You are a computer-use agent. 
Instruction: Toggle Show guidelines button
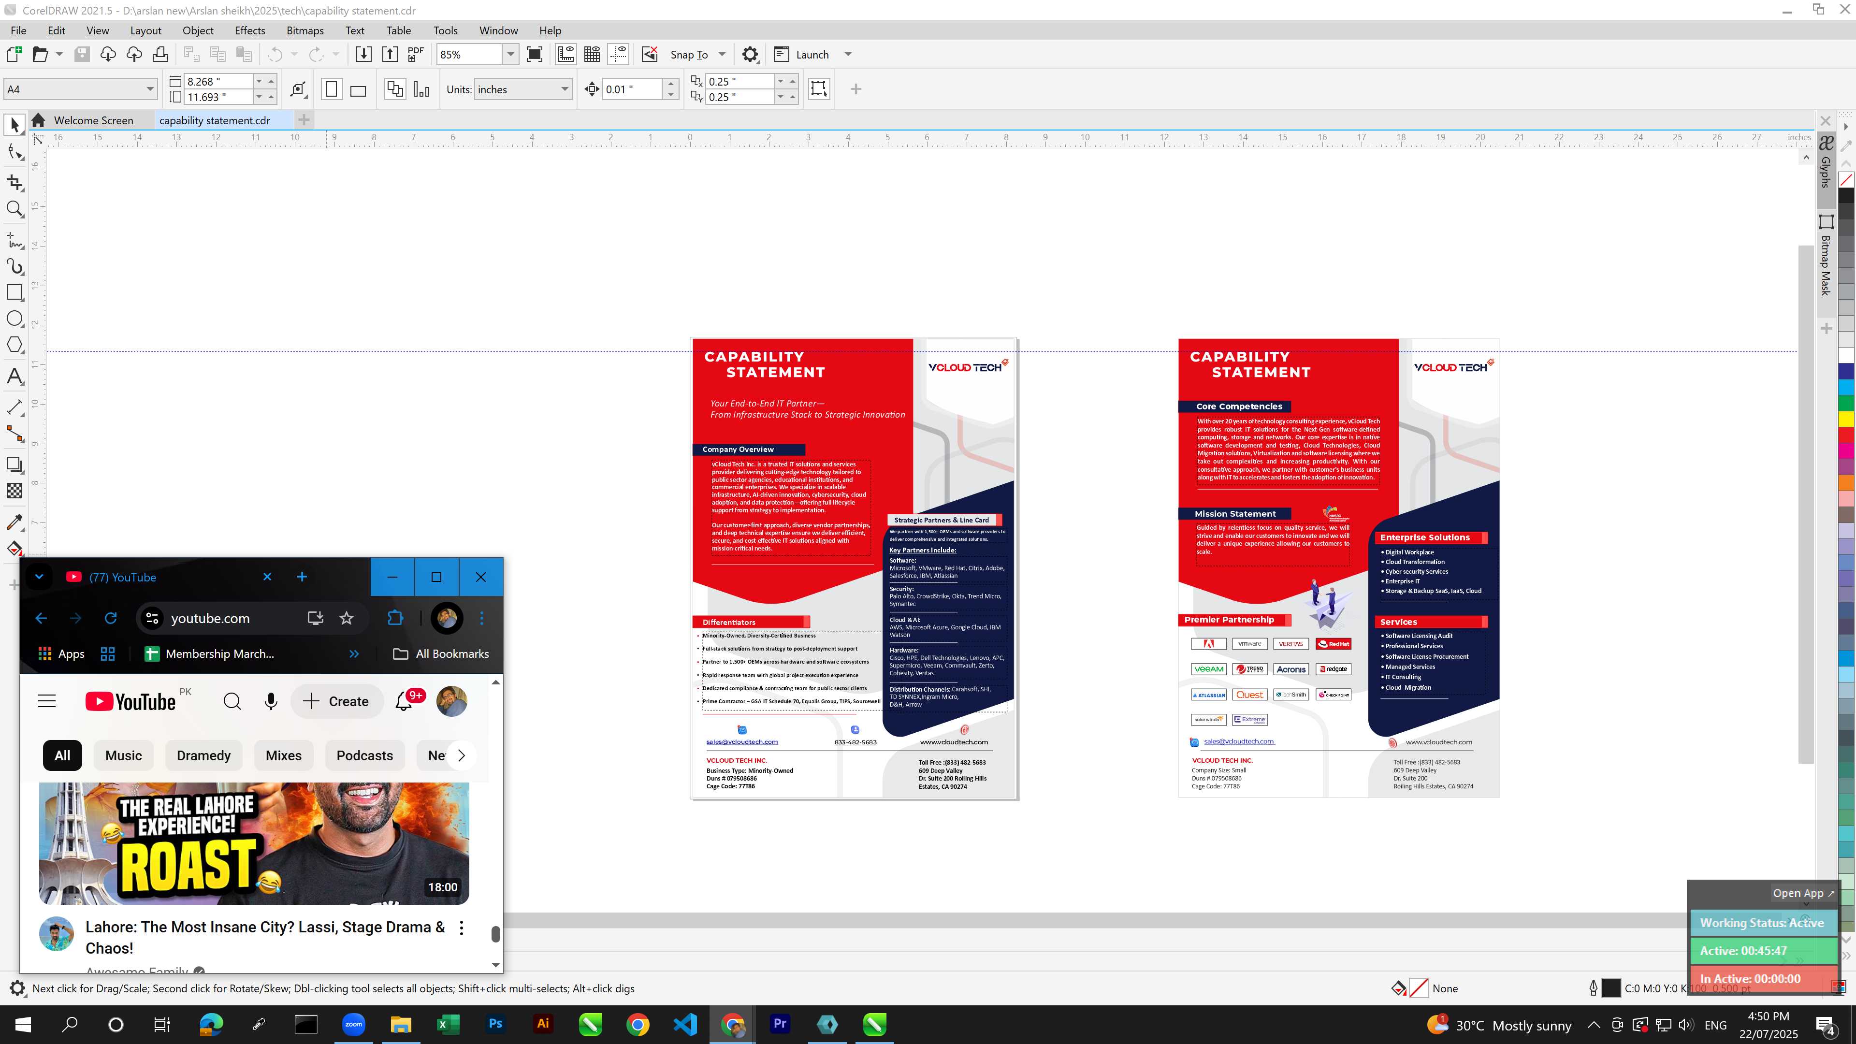coord(618,54)
